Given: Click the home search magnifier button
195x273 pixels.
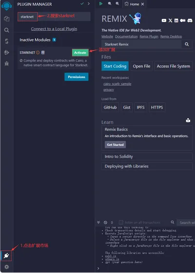Looking at the screenshot, I should coord(187,44).
